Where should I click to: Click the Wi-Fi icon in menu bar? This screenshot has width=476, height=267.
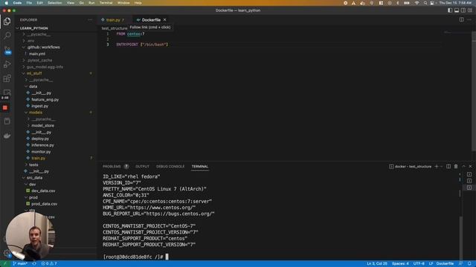(x=416, y=3)
